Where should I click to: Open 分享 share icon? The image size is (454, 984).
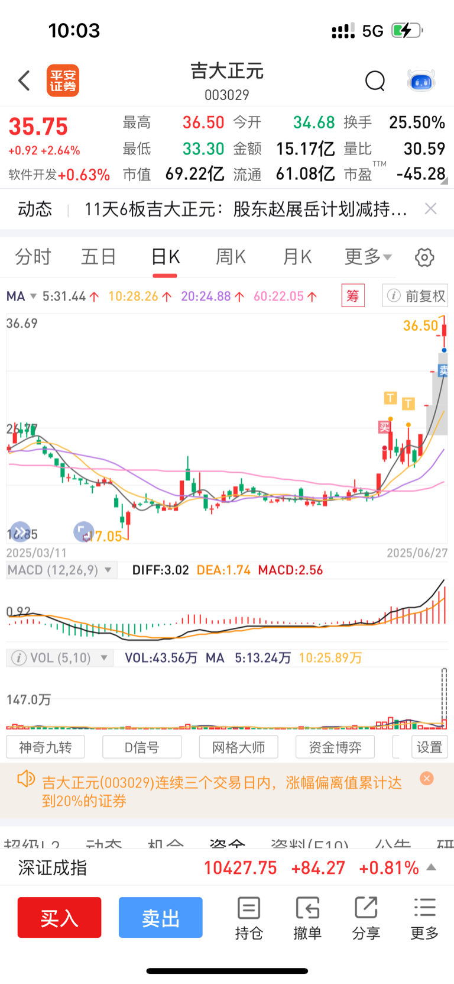[366, 918]
